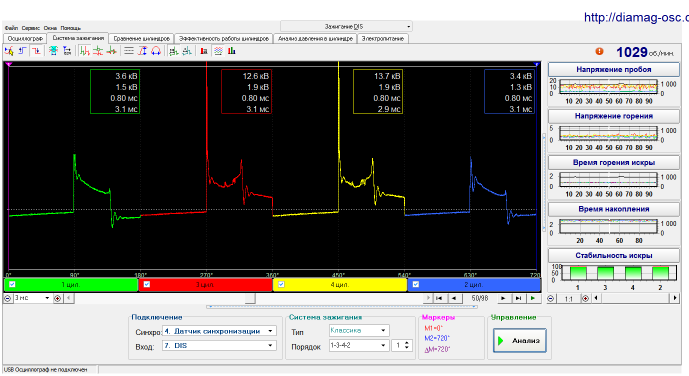The height and width of the screenshot is (376, 689).
Task: Uncheck cylinder 2 blue checkbox
Action: click(x=416, y=284)
